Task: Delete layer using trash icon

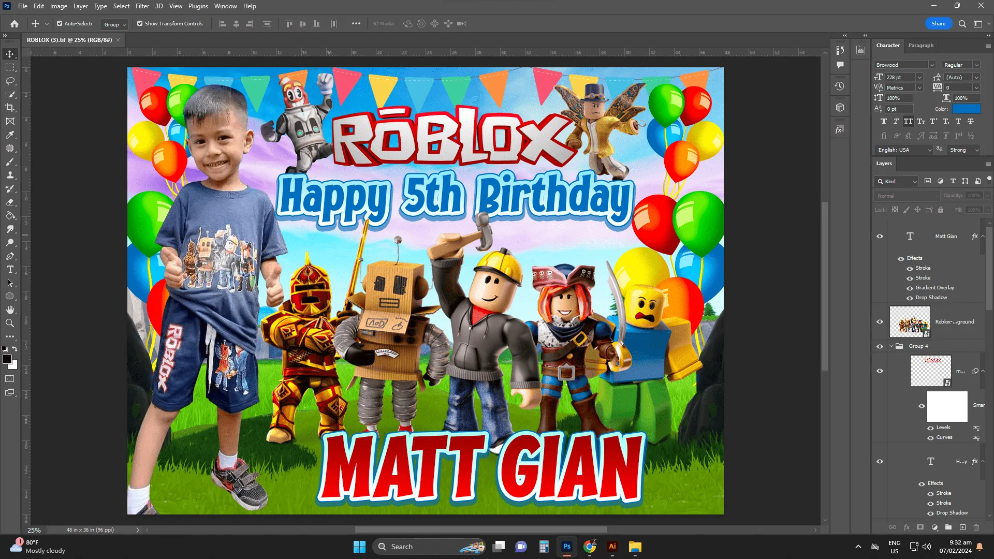Action: tap(976, 527)
